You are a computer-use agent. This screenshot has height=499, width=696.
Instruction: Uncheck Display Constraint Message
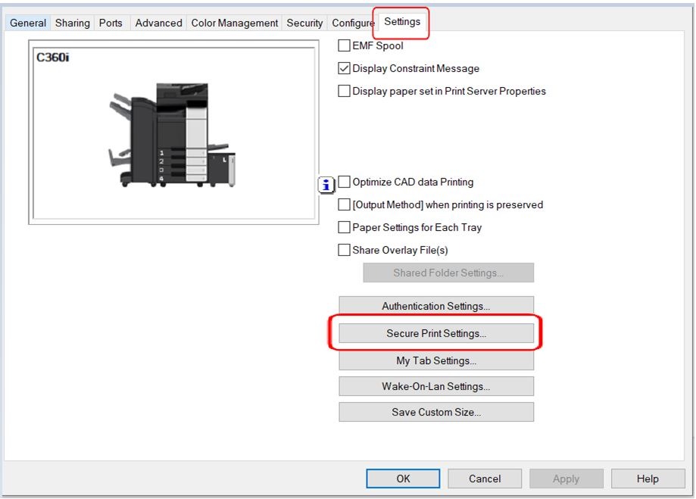tap(345, 68)
